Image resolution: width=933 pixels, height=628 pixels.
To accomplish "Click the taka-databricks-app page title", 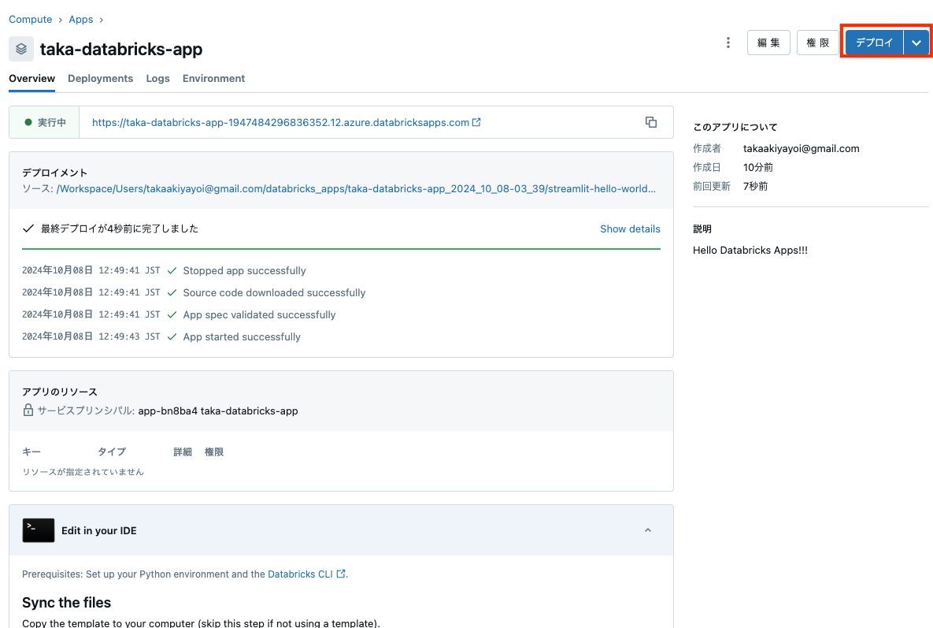I will (121, 49).
